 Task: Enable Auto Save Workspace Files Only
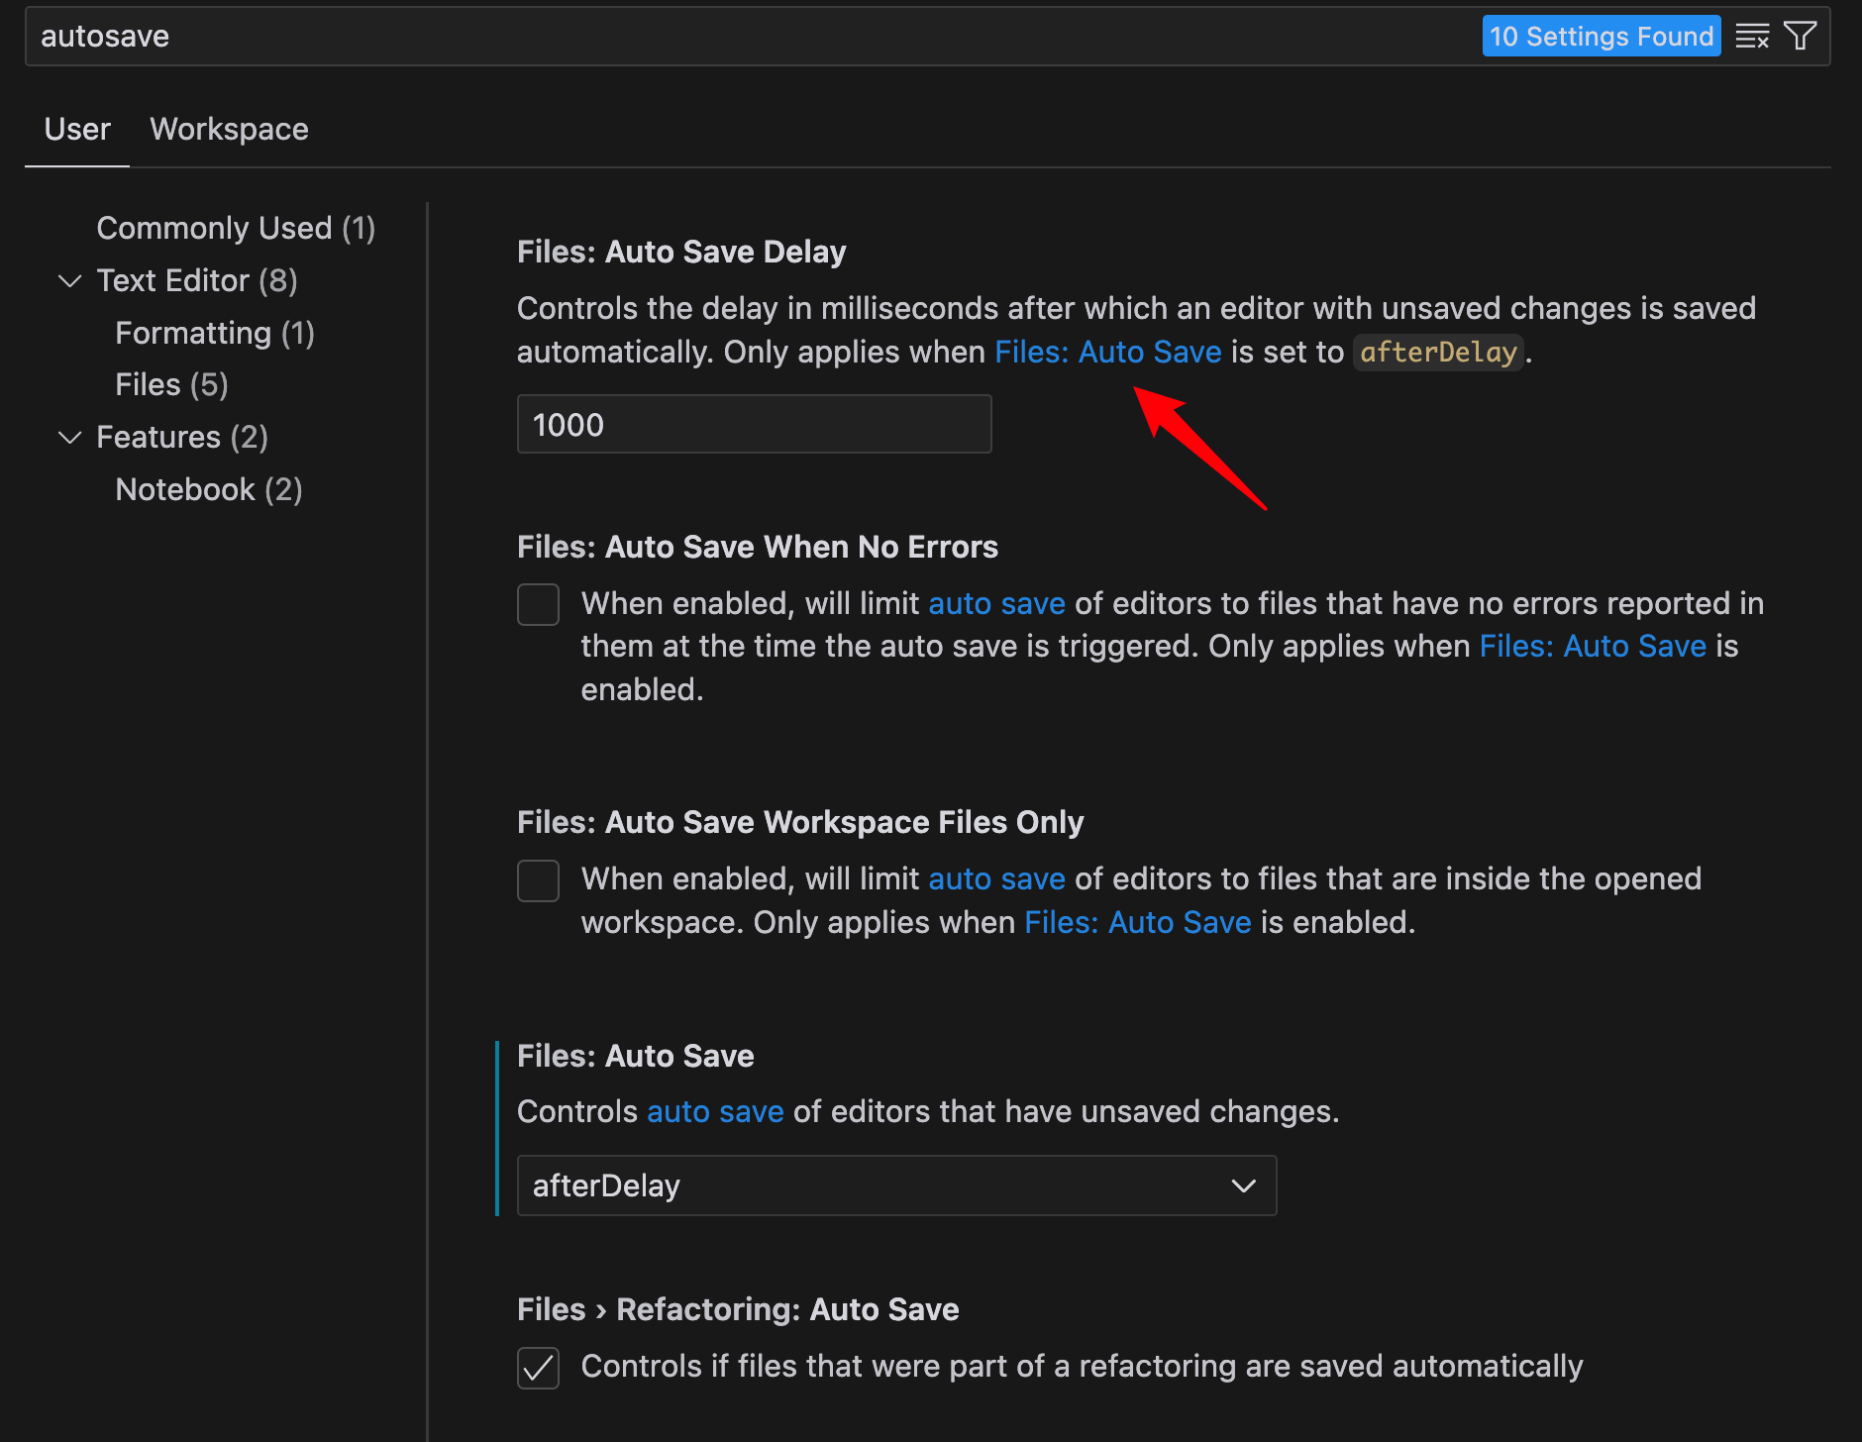click(538, 879)
